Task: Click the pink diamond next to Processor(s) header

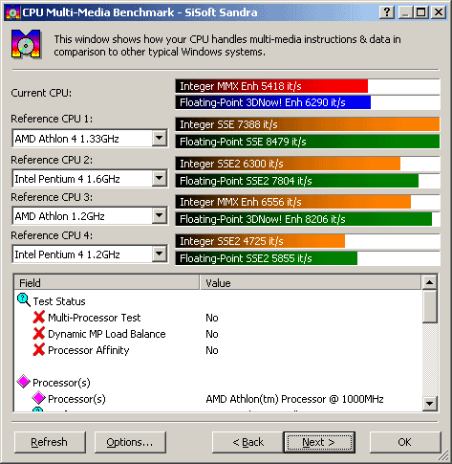Action: click(24, 382)
